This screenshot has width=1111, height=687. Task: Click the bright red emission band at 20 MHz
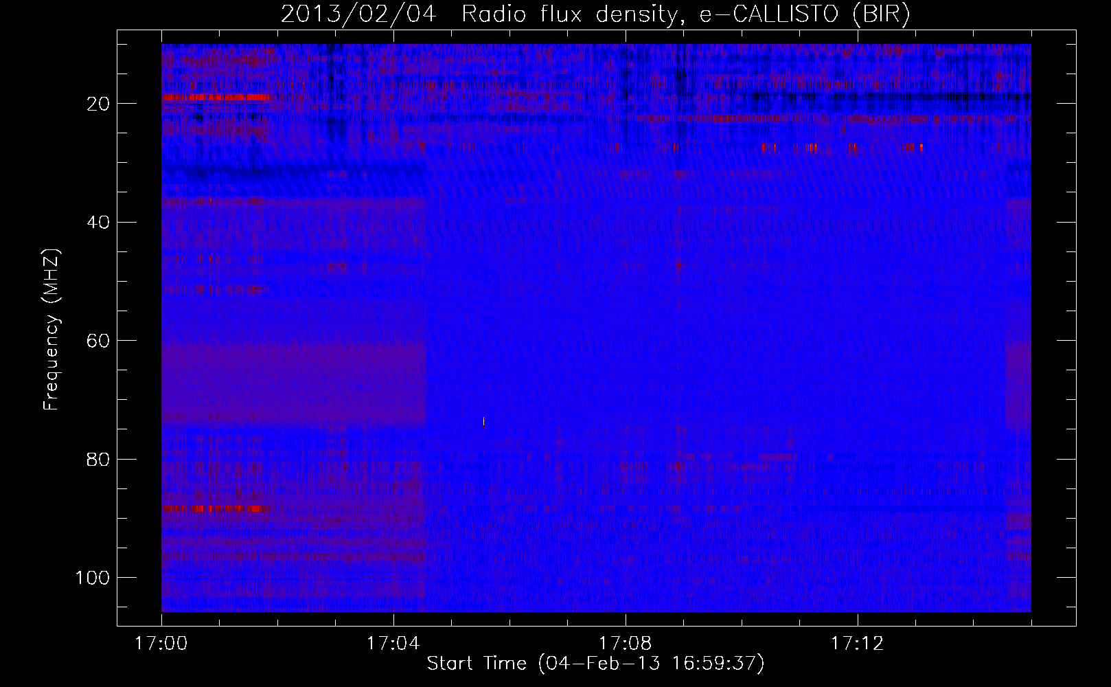[x=216, y=98]
